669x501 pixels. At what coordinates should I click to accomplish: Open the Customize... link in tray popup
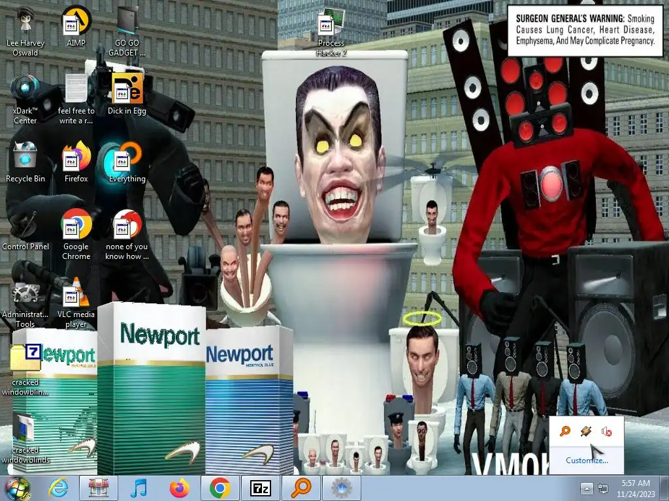point(587,460)
